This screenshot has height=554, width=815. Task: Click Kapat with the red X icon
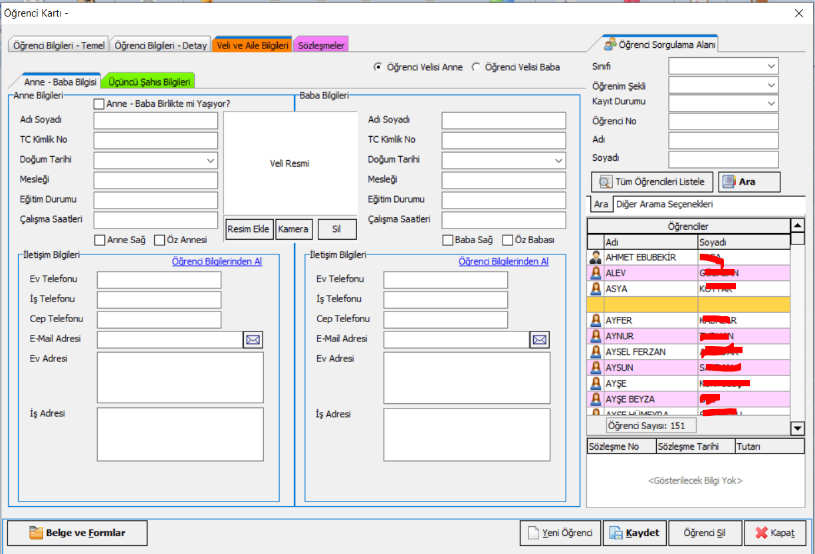point(774,533)
